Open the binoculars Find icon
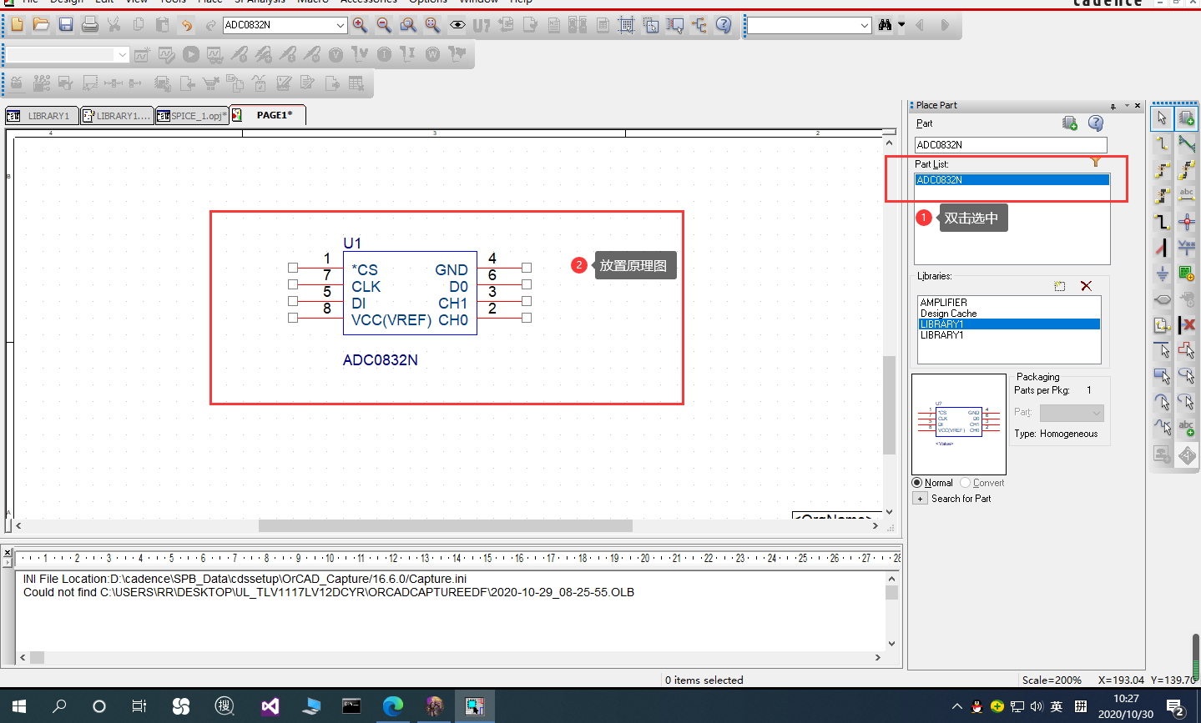The width and height of the screenshot is (1201, 723). point(886,25)
